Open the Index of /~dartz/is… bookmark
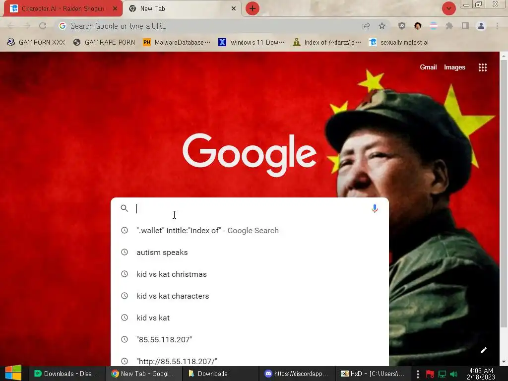Screen dimensions: 508x381 point(327,43)
